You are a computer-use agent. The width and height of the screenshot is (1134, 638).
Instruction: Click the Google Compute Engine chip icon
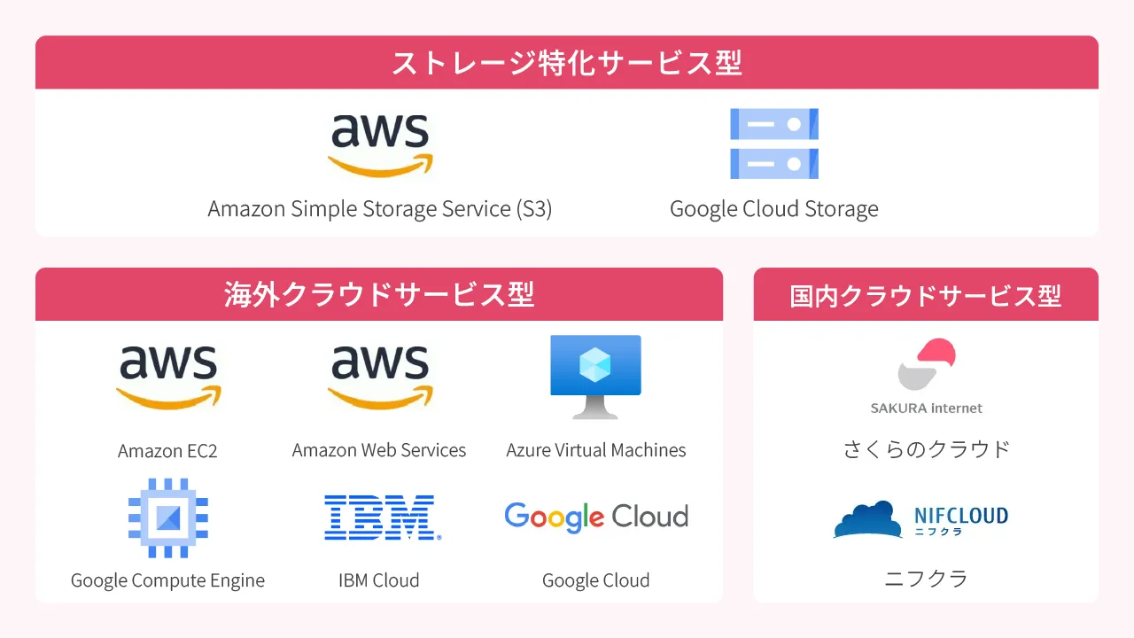(x=168, y=517)
